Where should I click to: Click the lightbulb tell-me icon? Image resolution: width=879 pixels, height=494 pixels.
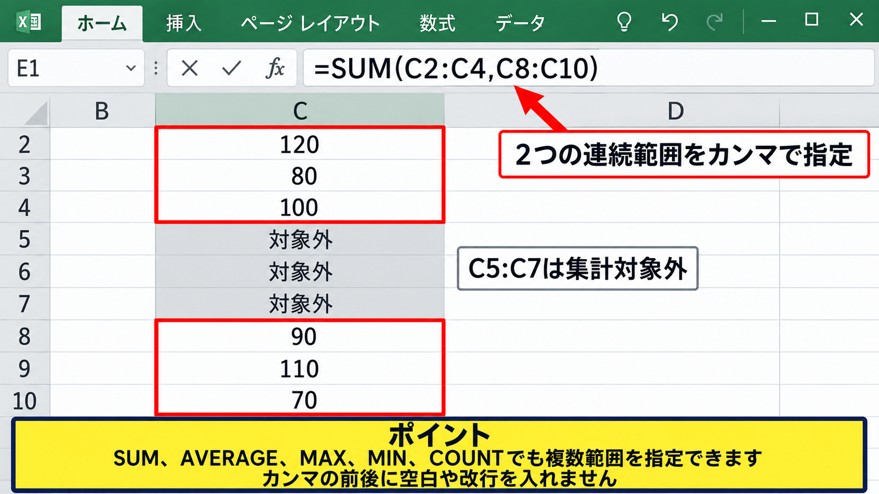[624, 22]
